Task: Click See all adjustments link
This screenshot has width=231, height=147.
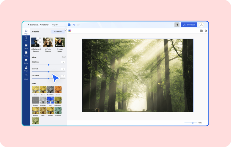Action: click(64, 57)
